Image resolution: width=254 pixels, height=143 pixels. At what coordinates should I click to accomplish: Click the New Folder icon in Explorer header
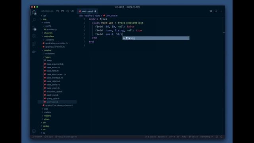coord(63,11)
